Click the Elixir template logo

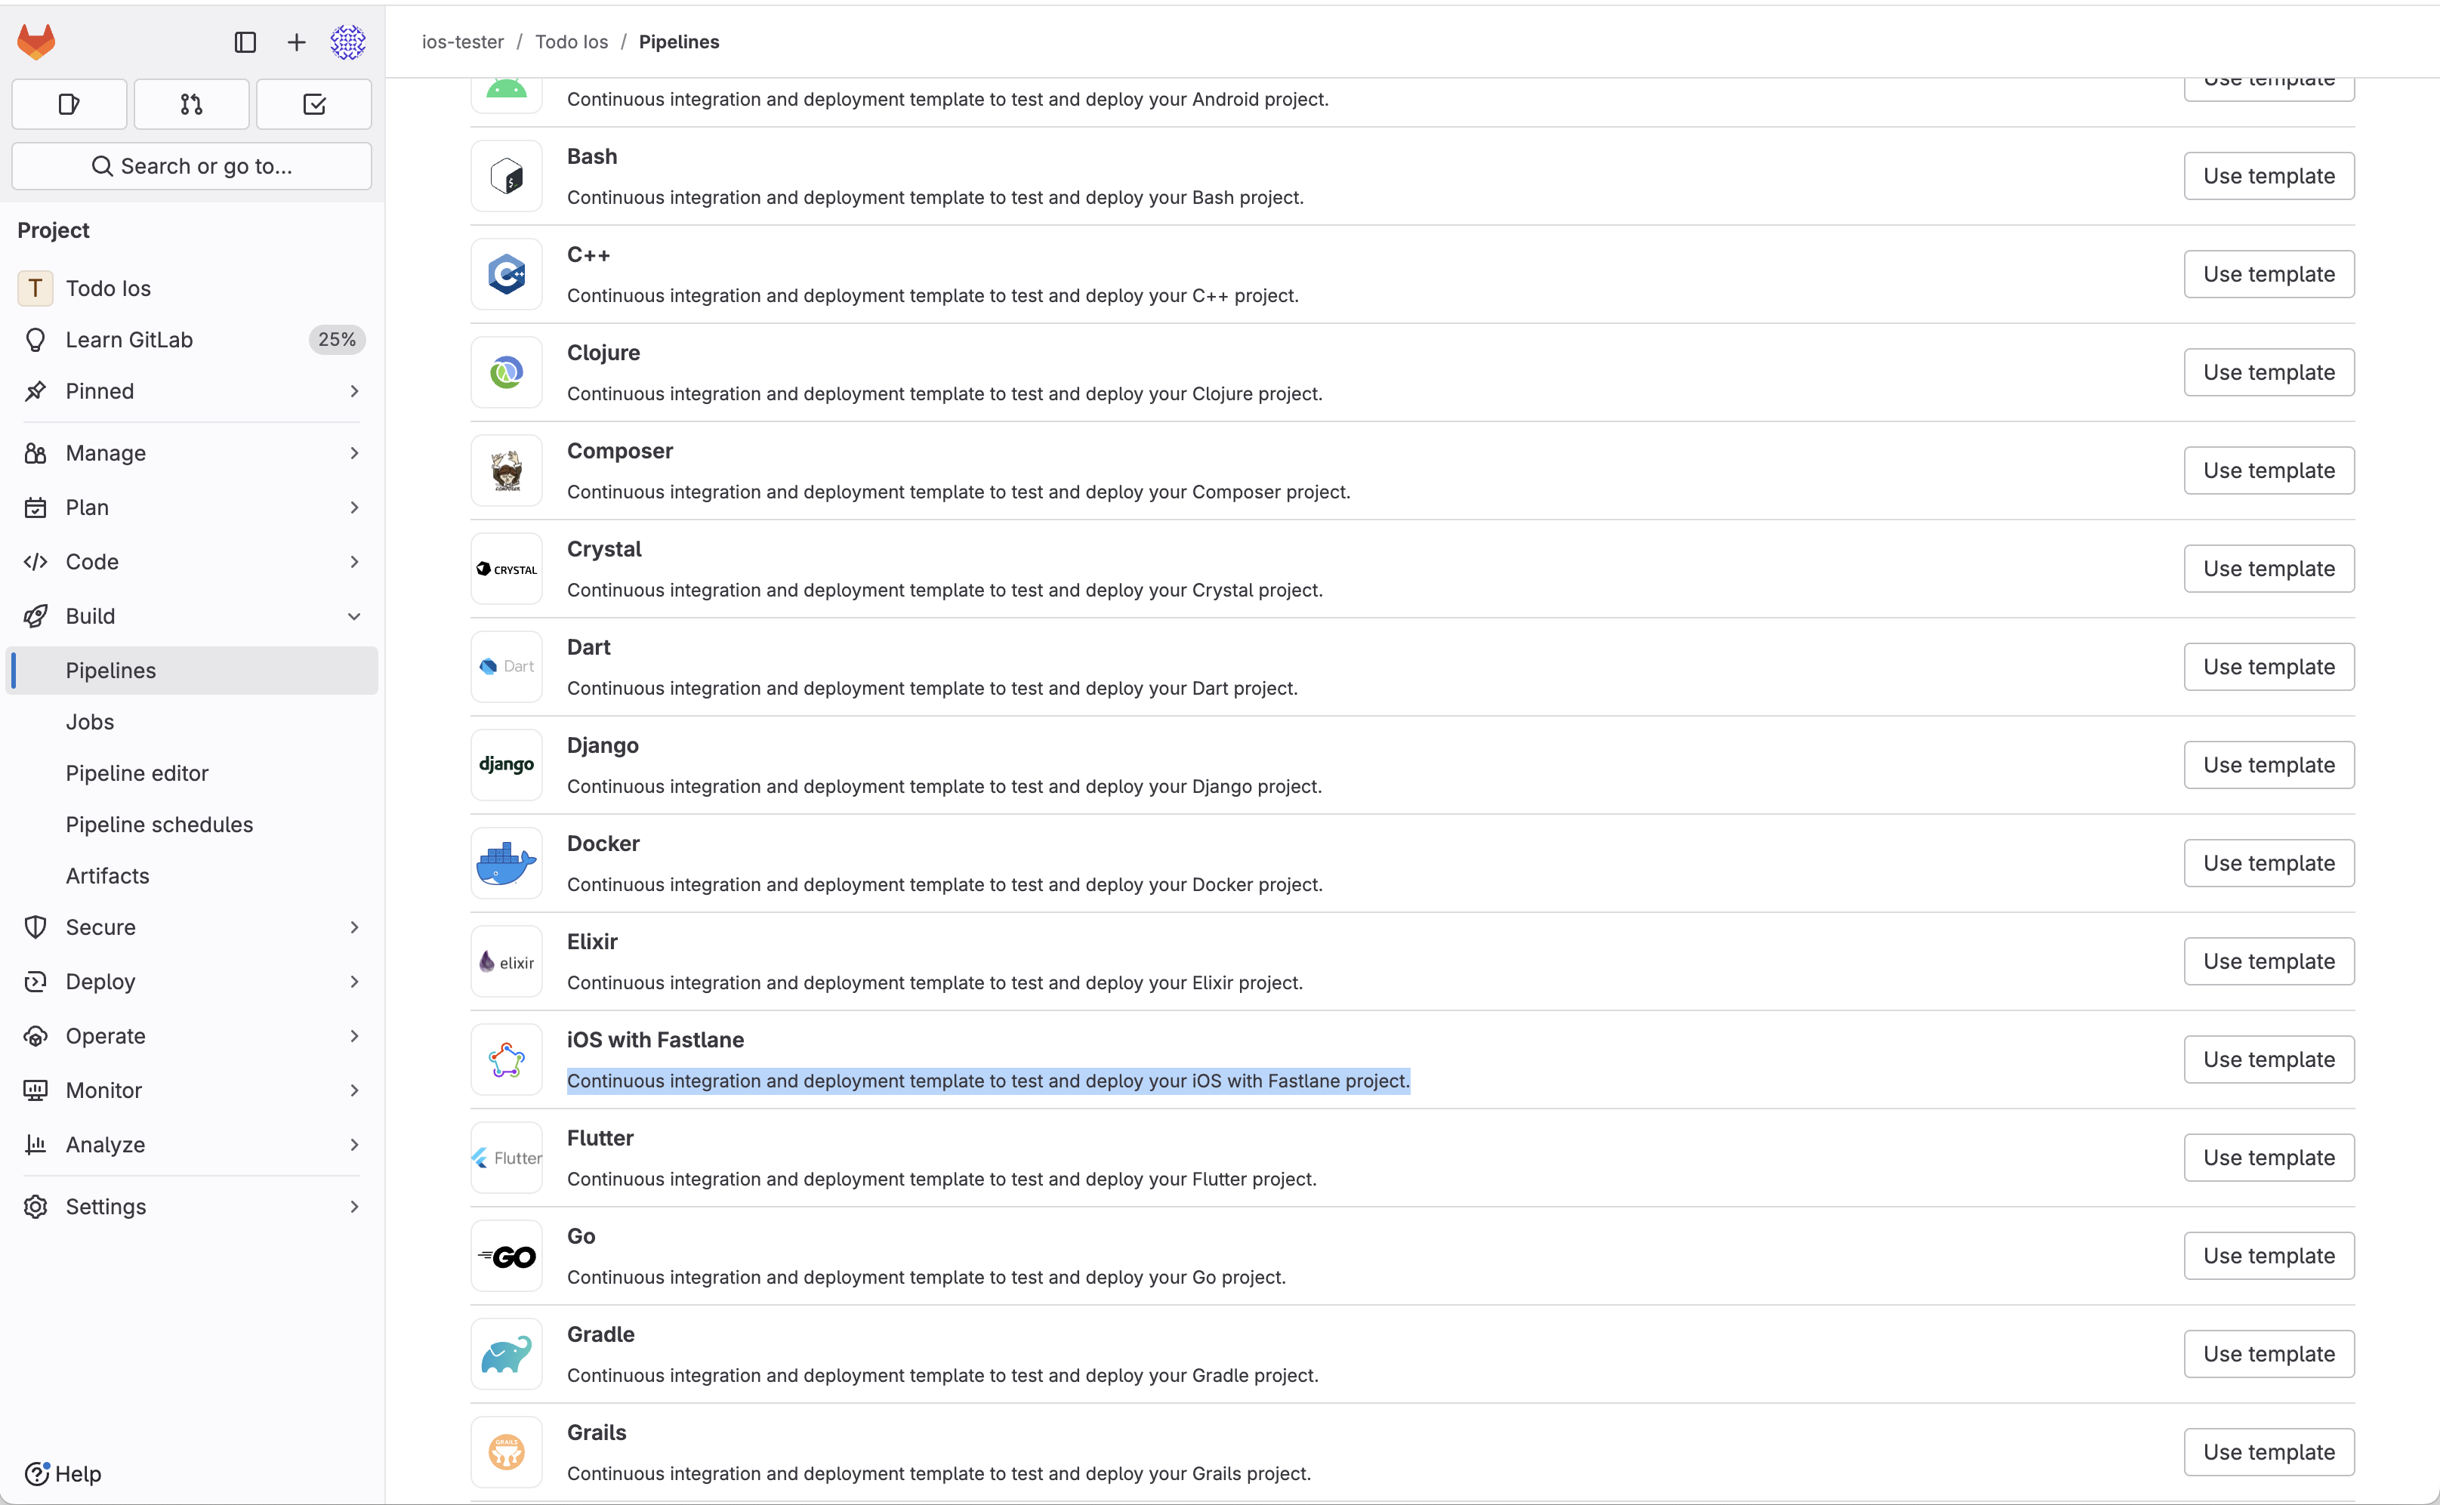click(507, 963)
